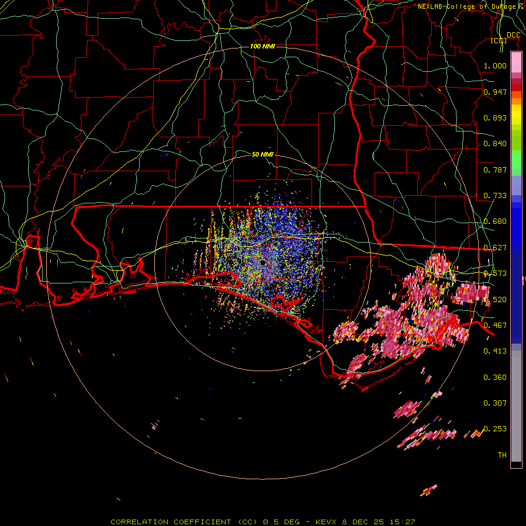Click the bottom 'CORRELATION COEFFICIENT (CC)' caption
This screenshot has width=526, height=526.
(184, 522)
